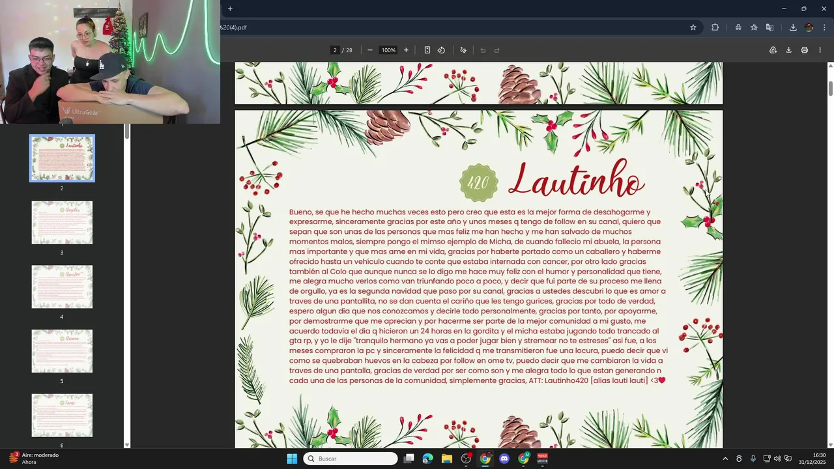Image resolution: width=834 pixels, height=469 pixels.
Task: Click the address bar PDF URL
Action: pos(233,27)
